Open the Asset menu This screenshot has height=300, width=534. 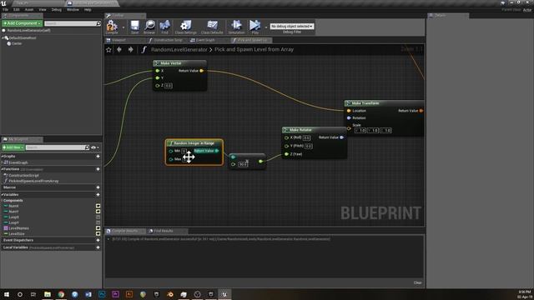click(29, 9)
